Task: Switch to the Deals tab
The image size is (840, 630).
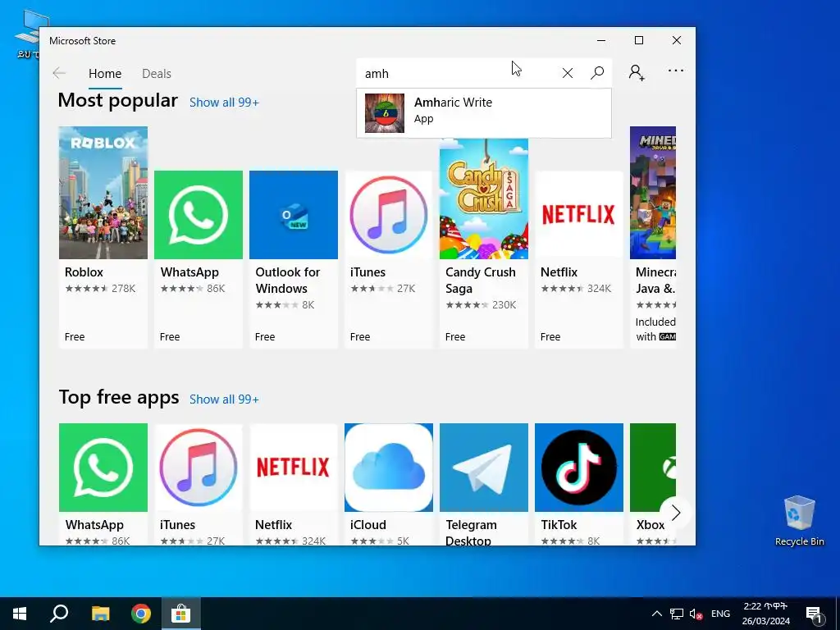Action: 157,73
